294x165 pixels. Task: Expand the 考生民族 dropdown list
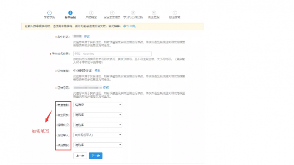tap(98, 115)
